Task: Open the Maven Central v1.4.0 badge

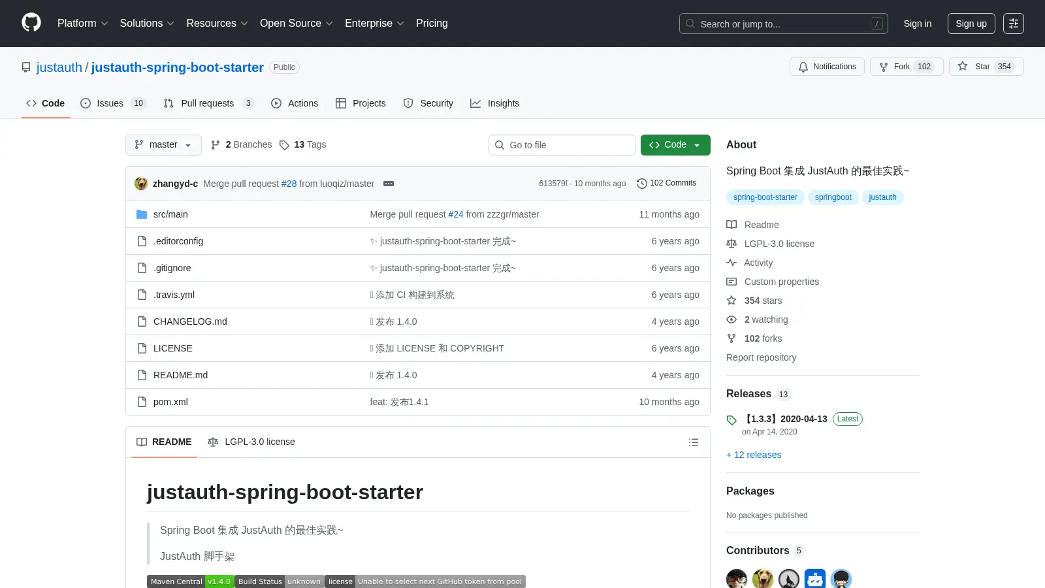Action: 190,581
